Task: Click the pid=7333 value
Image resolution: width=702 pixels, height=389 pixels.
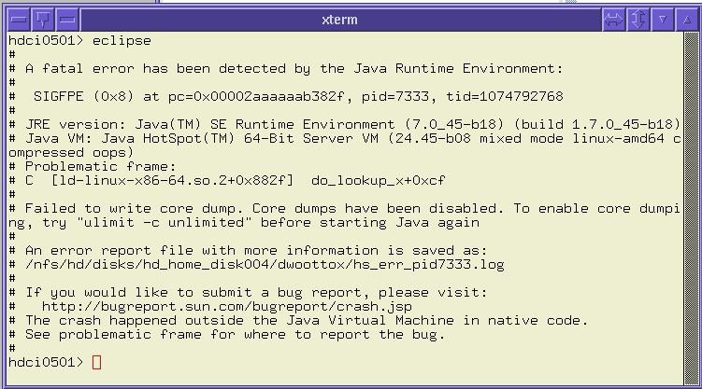Action: click(387, 96)
